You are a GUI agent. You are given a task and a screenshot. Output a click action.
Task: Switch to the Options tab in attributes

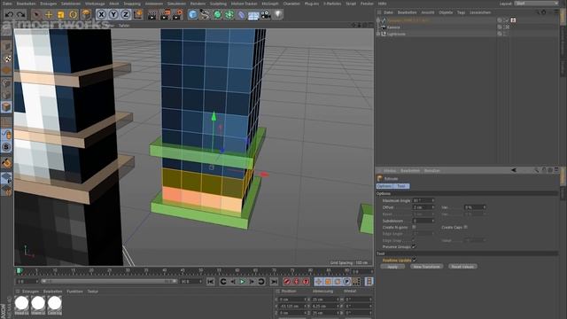point(384,186)
